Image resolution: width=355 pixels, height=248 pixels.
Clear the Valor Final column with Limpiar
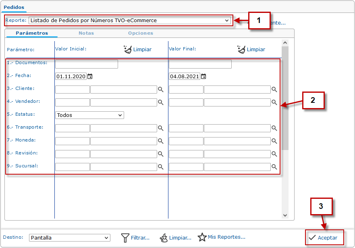(x=251, y=50)
